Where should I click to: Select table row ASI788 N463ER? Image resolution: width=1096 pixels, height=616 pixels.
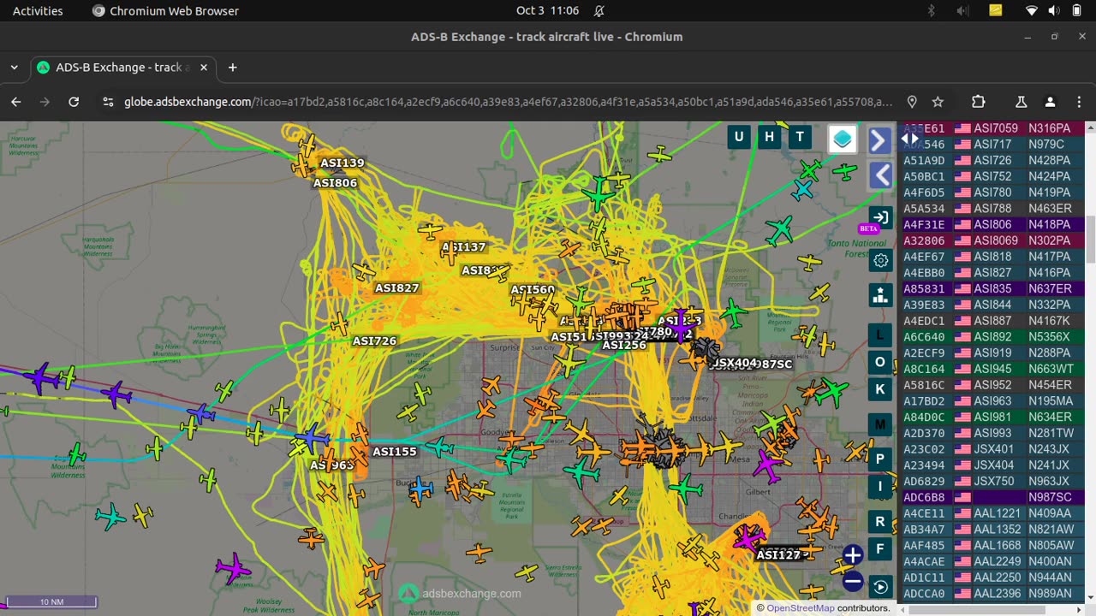pyautogui.click(x=993, y=208)
